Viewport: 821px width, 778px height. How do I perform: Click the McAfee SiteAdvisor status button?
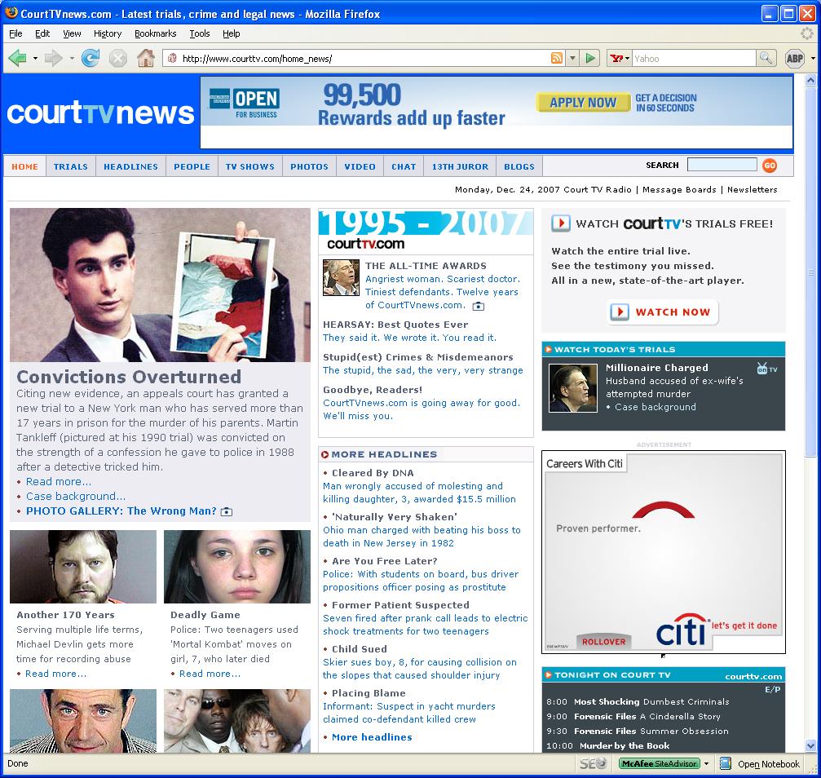click(x=660, y=764)
